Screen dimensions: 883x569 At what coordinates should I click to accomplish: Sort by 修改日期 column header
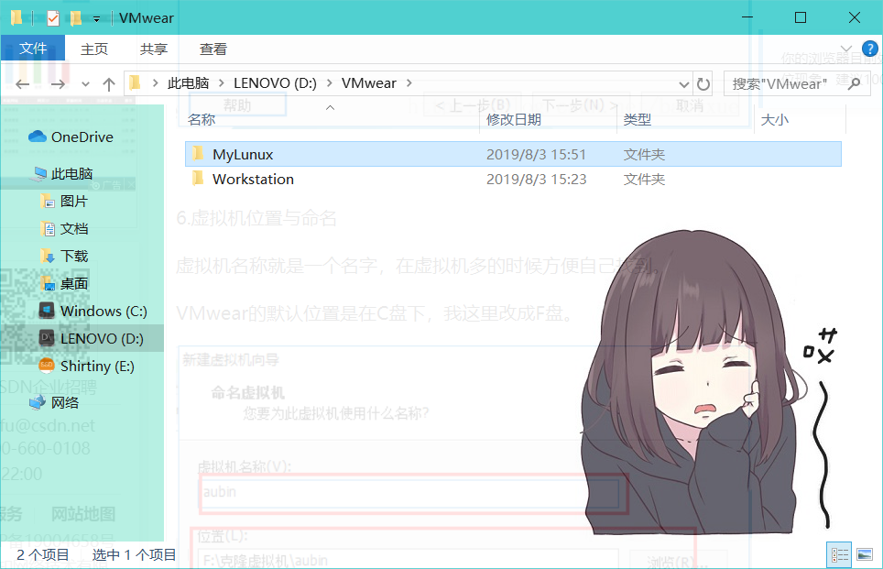(514, 120)
